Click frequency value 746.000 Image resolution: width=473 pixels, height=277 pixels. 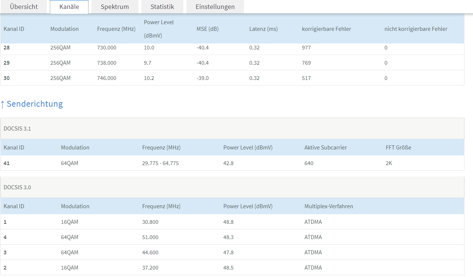click(x=107, y=78)
